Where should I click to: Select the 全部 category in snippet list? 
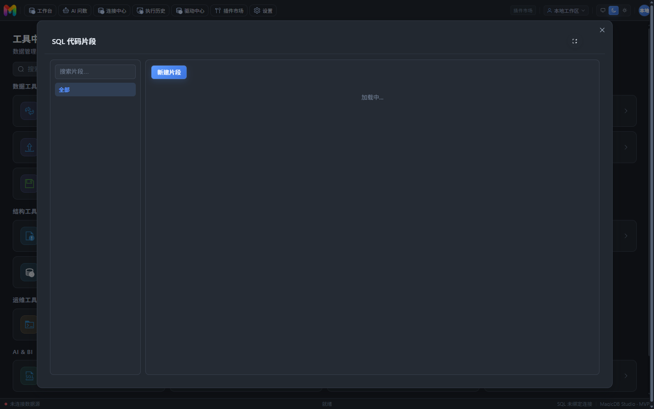pos(95,90)
